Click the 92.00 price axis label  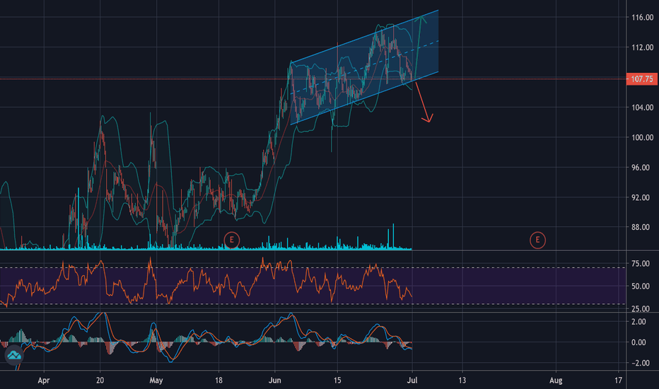point(641,197)
